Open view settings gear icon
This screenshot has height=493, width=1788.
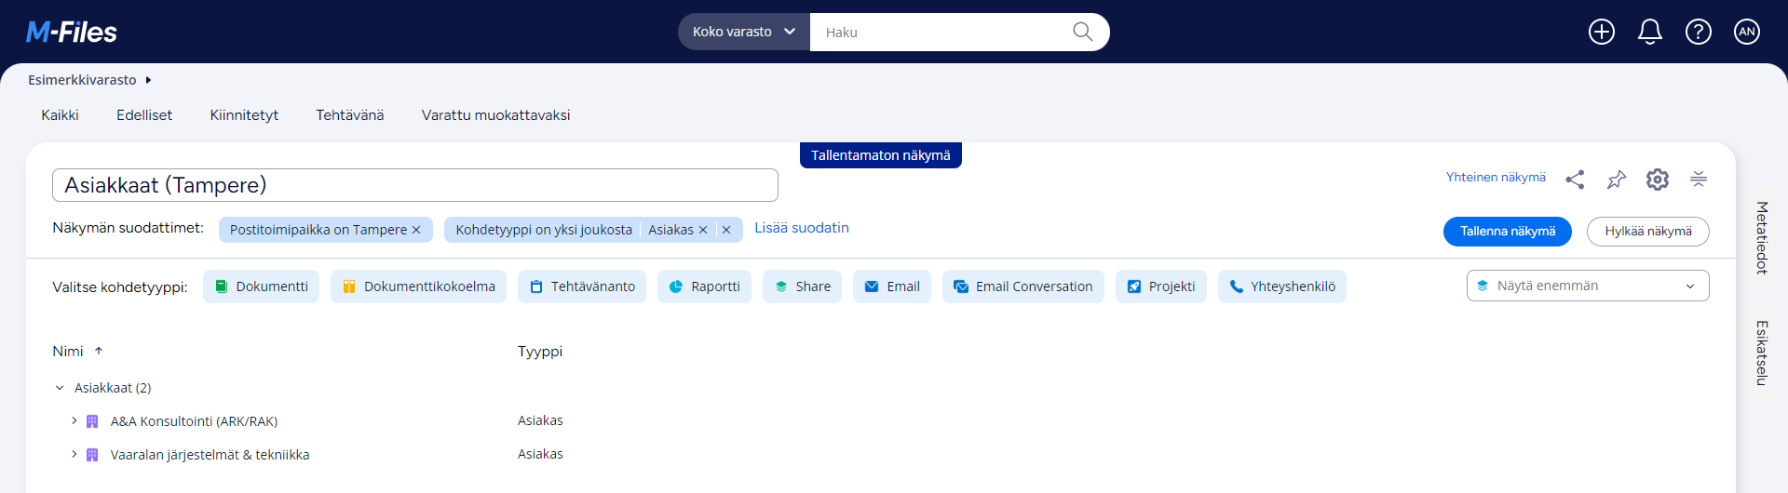tap(1657, 180)
